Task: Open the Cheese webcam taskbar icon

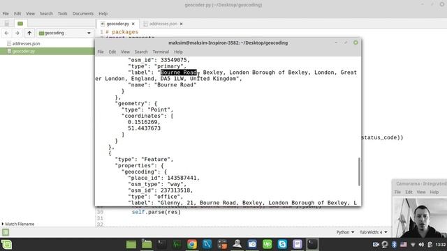Action: pyautogui.click(x=237, y=244)
